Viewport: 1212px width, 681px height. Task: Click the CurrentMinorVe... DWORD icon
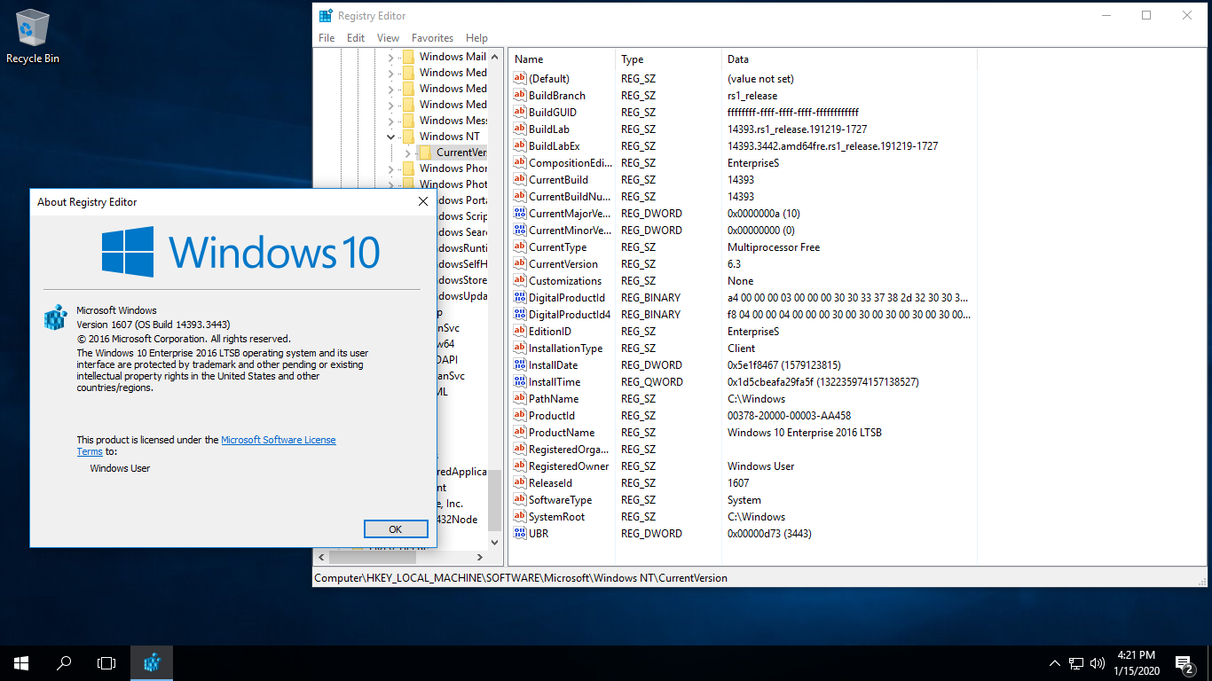point(520,231)
